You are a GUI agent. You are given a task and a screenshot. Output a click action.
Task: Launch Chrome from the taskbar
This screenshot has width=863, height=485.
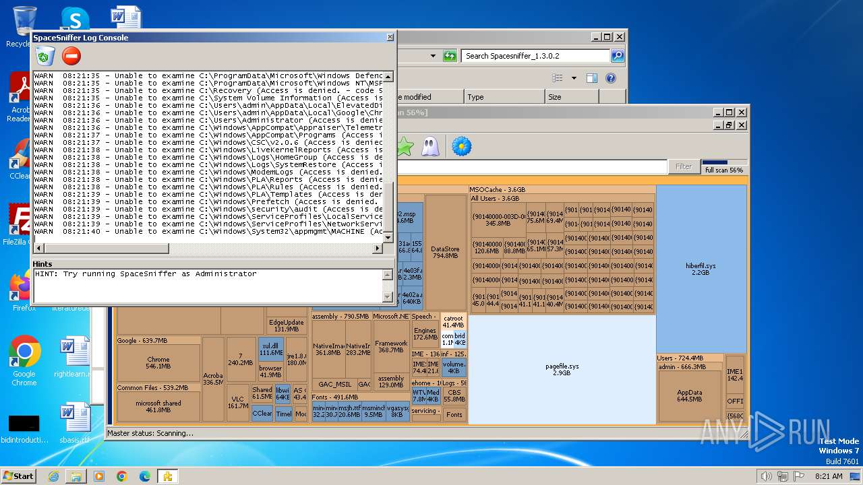coord(121,476)
